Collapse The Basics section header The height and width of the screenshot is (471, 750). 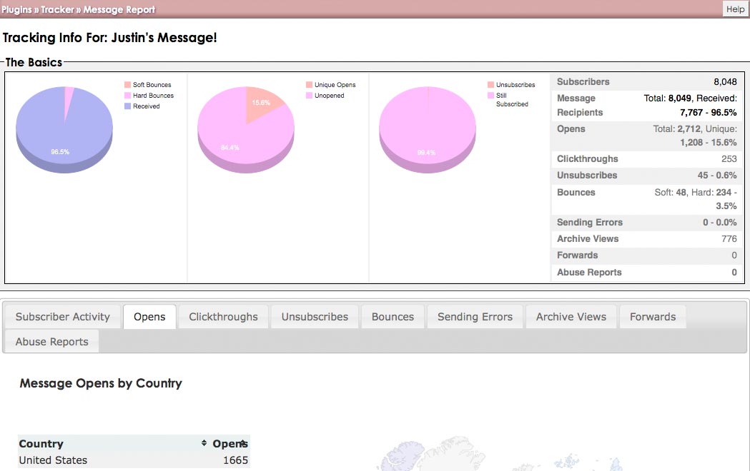point(32,62)
